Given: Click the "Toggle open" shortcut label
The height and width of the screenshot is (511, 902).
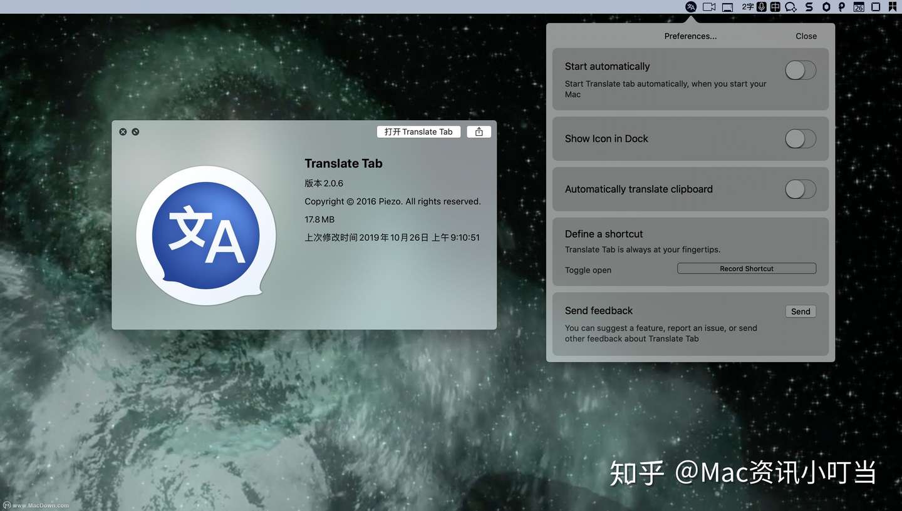Looking at the screenshot, I should pyautogui.click(x=588, y=270).
